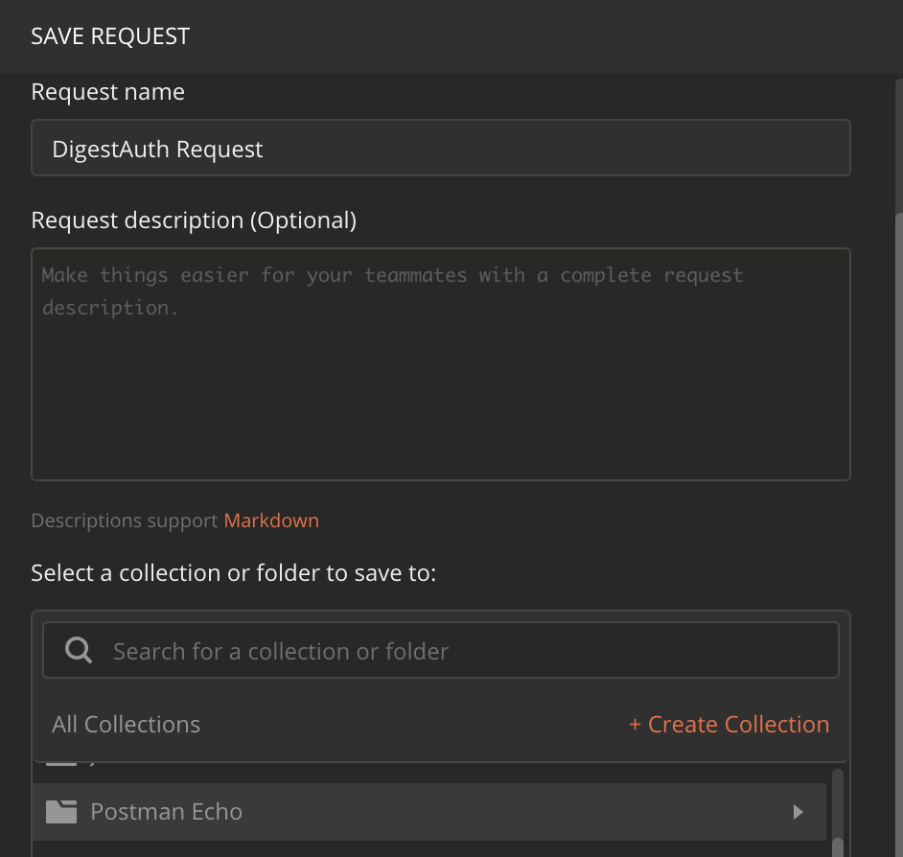
Task: Click the SAVE REQUEST dialog title
Action: coord(110,36)
